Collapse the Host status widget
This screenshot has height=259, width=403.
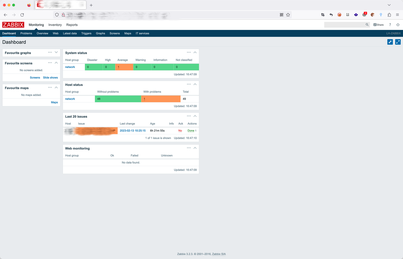[x=195, y=84]
